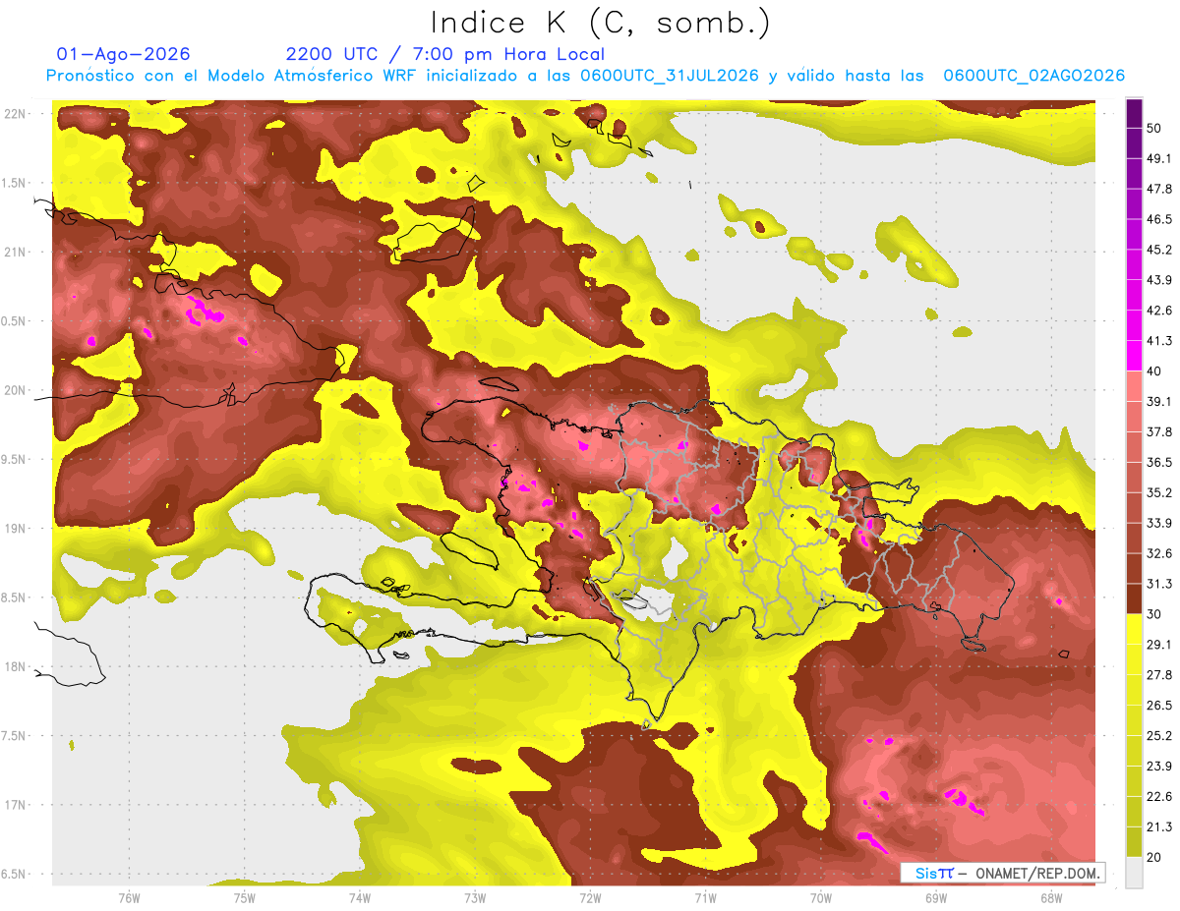Click the colorbar value 47.8
1180x911 pixels.
click(1159, 189)
